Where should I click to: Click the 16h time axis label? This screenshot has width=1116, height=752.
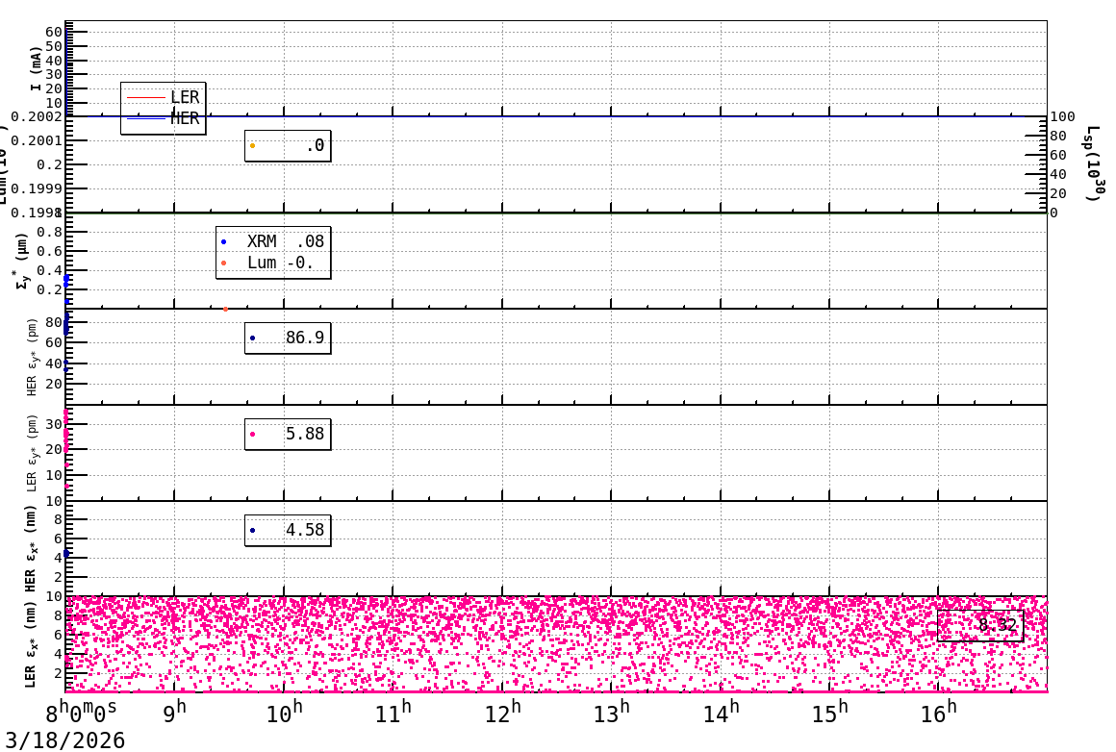point(939,713)
